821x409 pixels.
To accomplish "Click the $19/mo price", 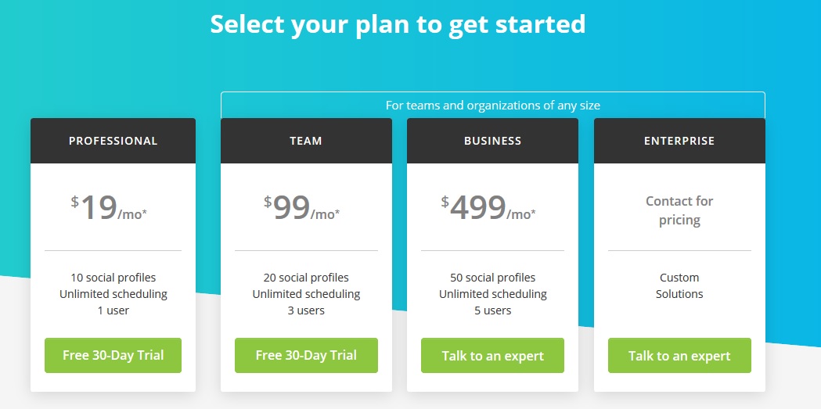I will point(110,208).
